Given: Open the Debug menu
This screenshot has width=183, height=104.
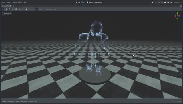Looking at the screenshot, I should pyautogui.click(x=15, y=2).
